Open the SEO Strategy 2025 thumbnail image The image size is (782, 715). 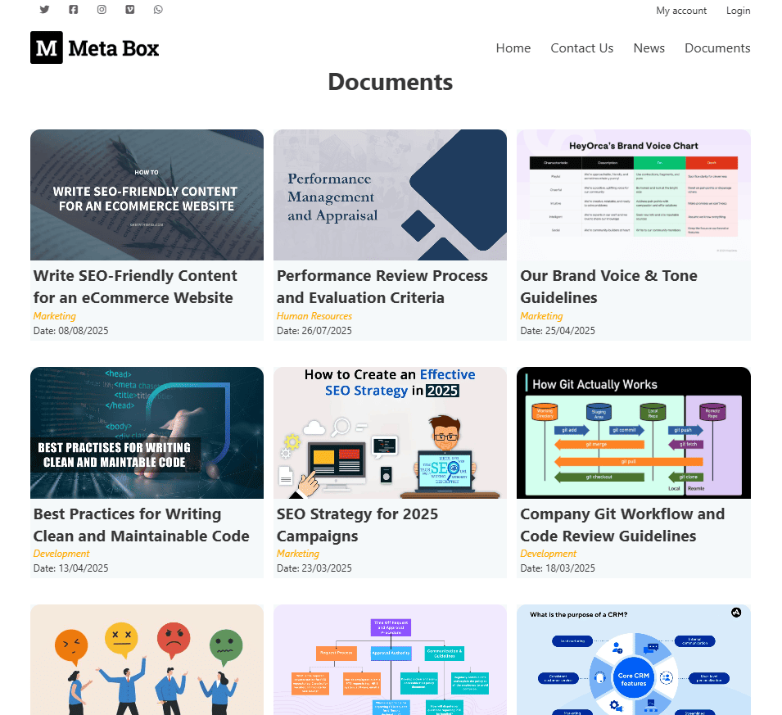click(390, 432)
